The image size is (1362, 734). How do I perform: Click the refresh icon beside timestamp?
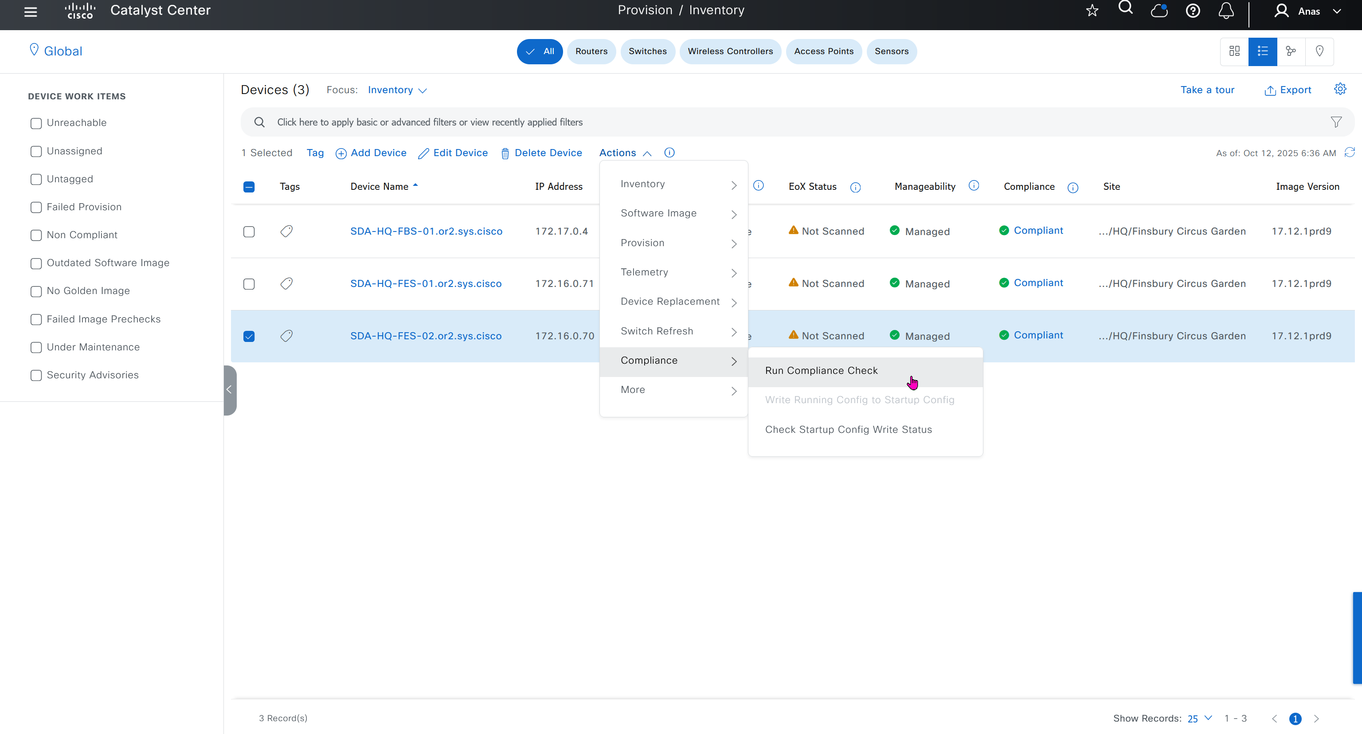coord(1350,152)
